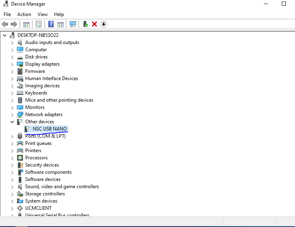Select the Software devices label
Viewport: 295px width, 227px height.
point(43,179)
